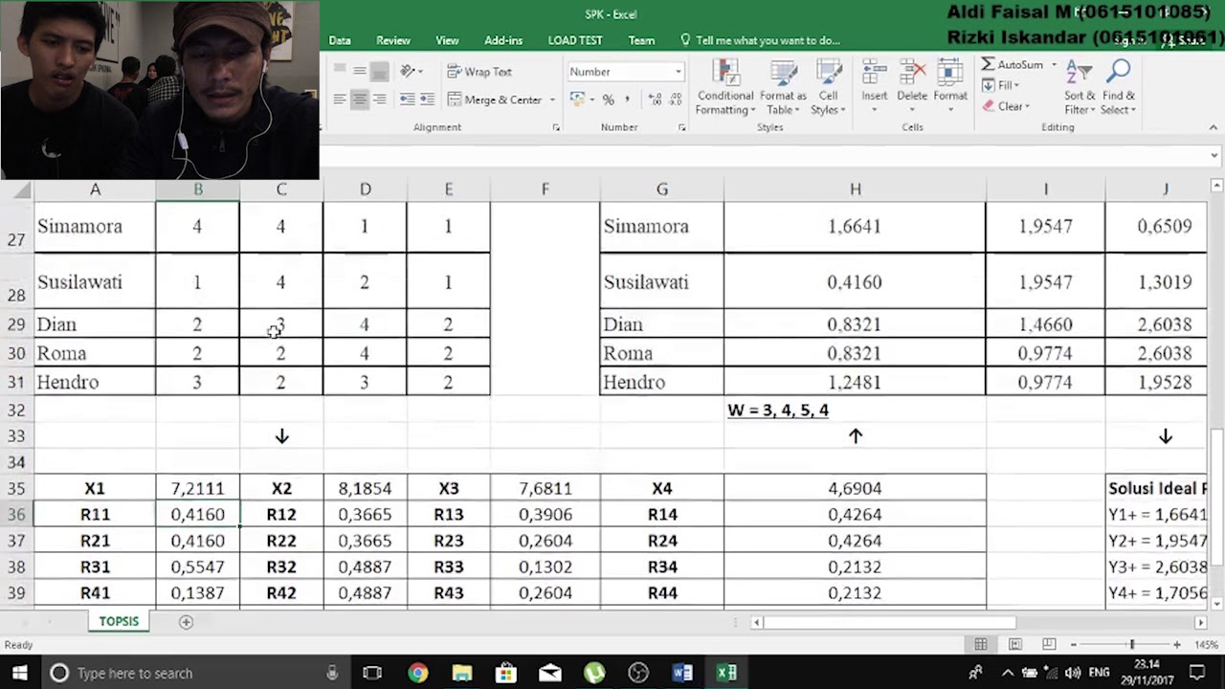Open Fill options menu

point(1001,85)
